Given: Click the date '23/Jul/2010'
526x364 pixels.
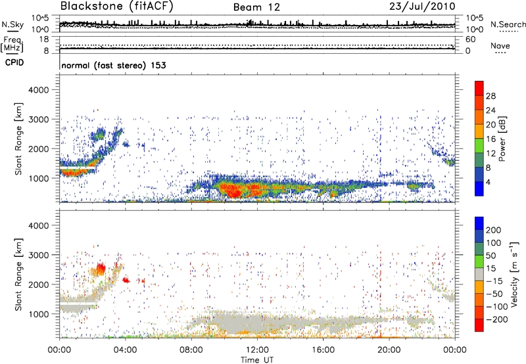Looking at the screenshot, I should (422, 7).
